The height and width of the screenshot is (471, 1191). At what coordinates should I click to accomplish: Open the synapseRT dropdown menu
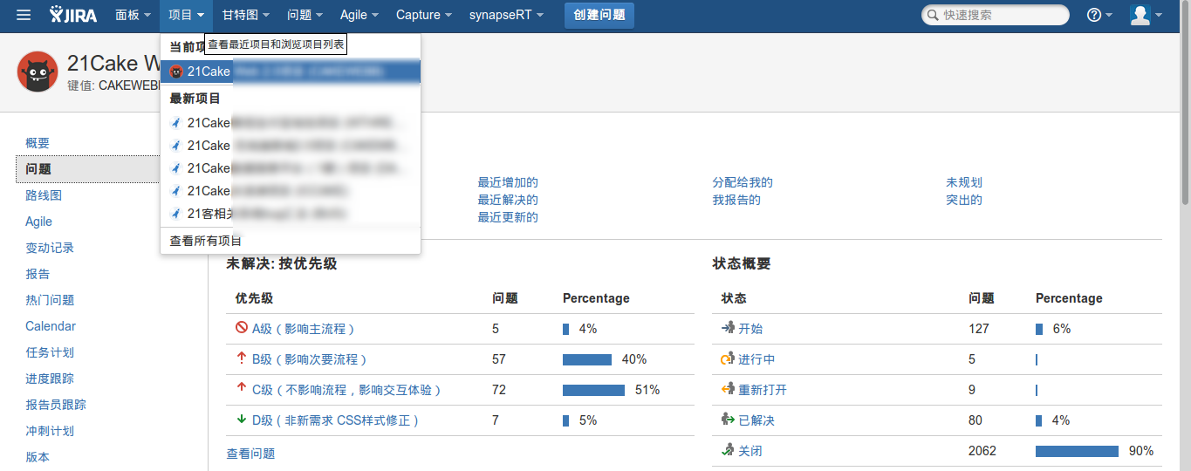[x=506, y=15]
